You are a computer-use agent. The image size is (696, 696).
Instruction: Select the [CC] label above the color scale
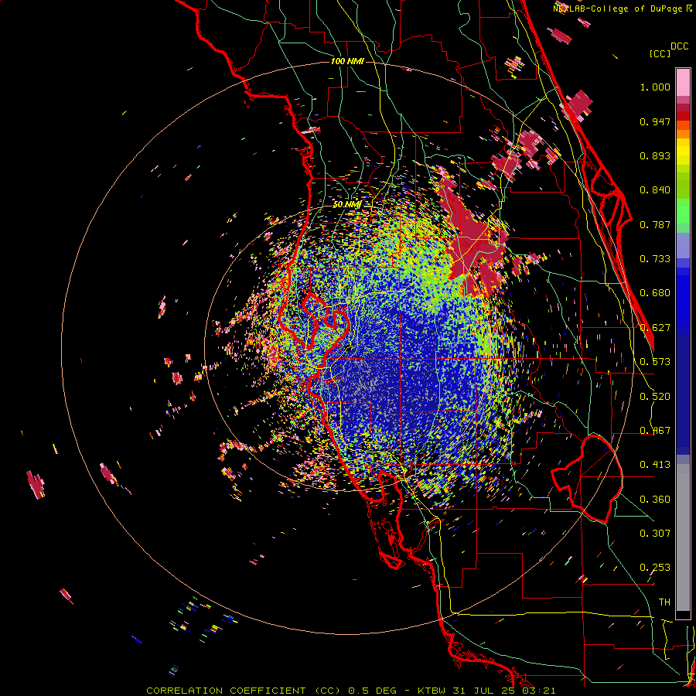(660, 53)
